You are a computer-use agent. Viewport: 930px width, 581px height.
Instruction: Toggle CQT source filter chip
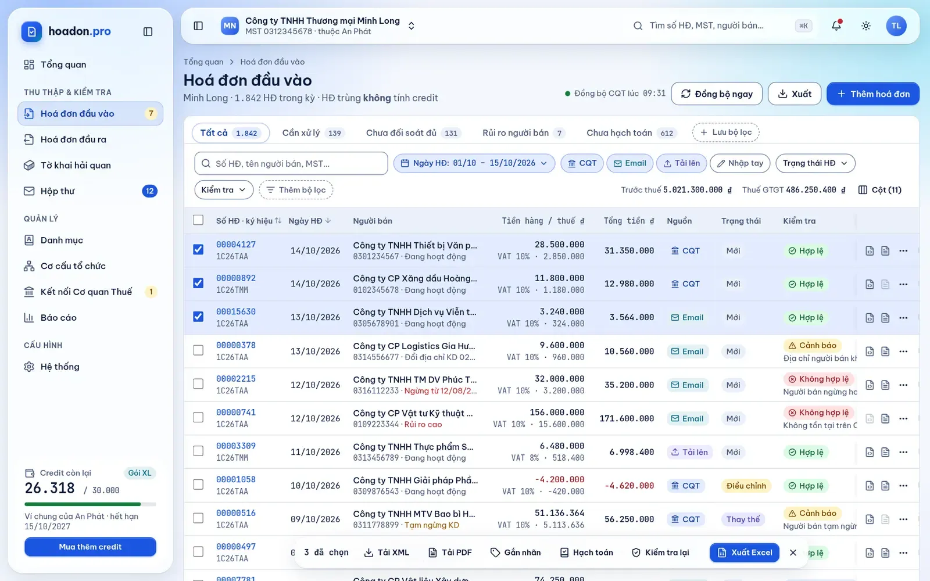point(582,163)
